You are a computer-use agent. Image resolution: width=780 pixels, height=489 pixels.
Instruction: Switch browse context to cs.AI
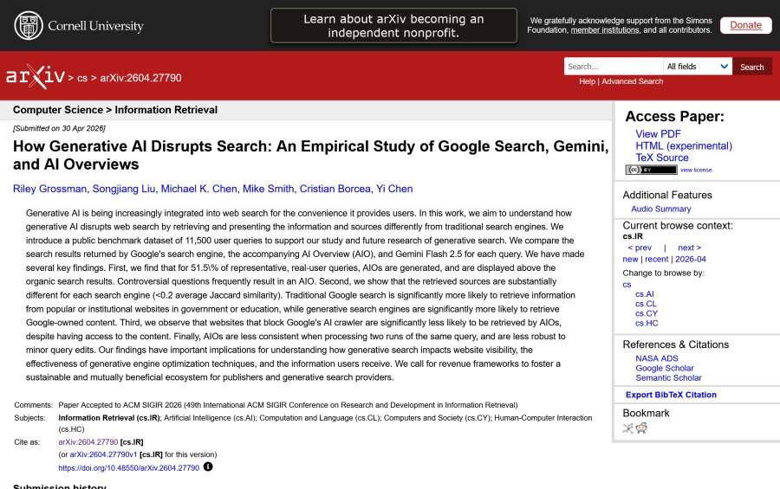pyautogui.click(x=645, y=294)
